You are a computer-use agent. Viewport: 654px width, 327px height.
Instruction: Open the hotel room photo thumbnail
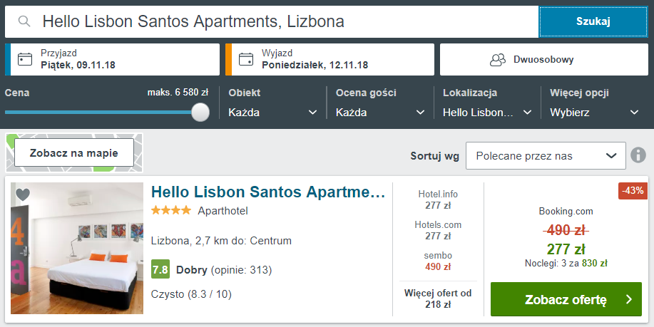77,248
